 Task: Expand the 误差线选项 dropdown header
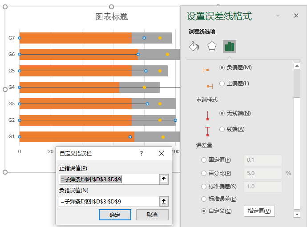(202, 31)
